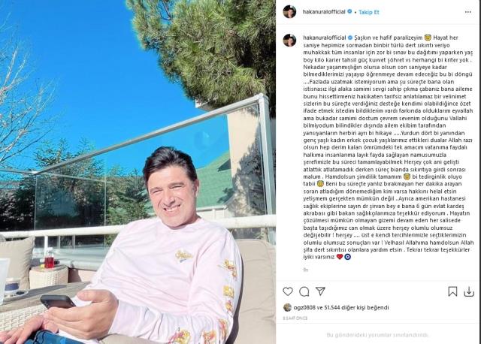Click the red heart emoji ending caption
The height and width of the screenshot is (344, 481).
tap(340, 257)
